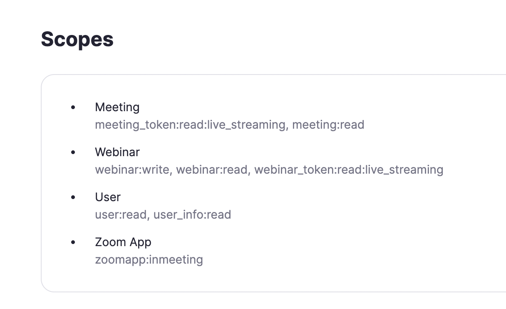Select the Meeting category label
The image size is (506, 309).
pos(117,107)
